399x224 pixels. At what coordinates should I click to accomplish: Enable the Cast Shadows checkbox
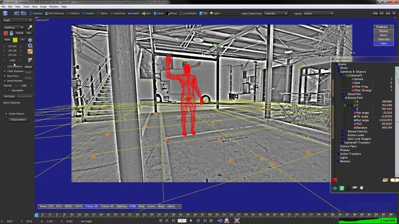5,66
